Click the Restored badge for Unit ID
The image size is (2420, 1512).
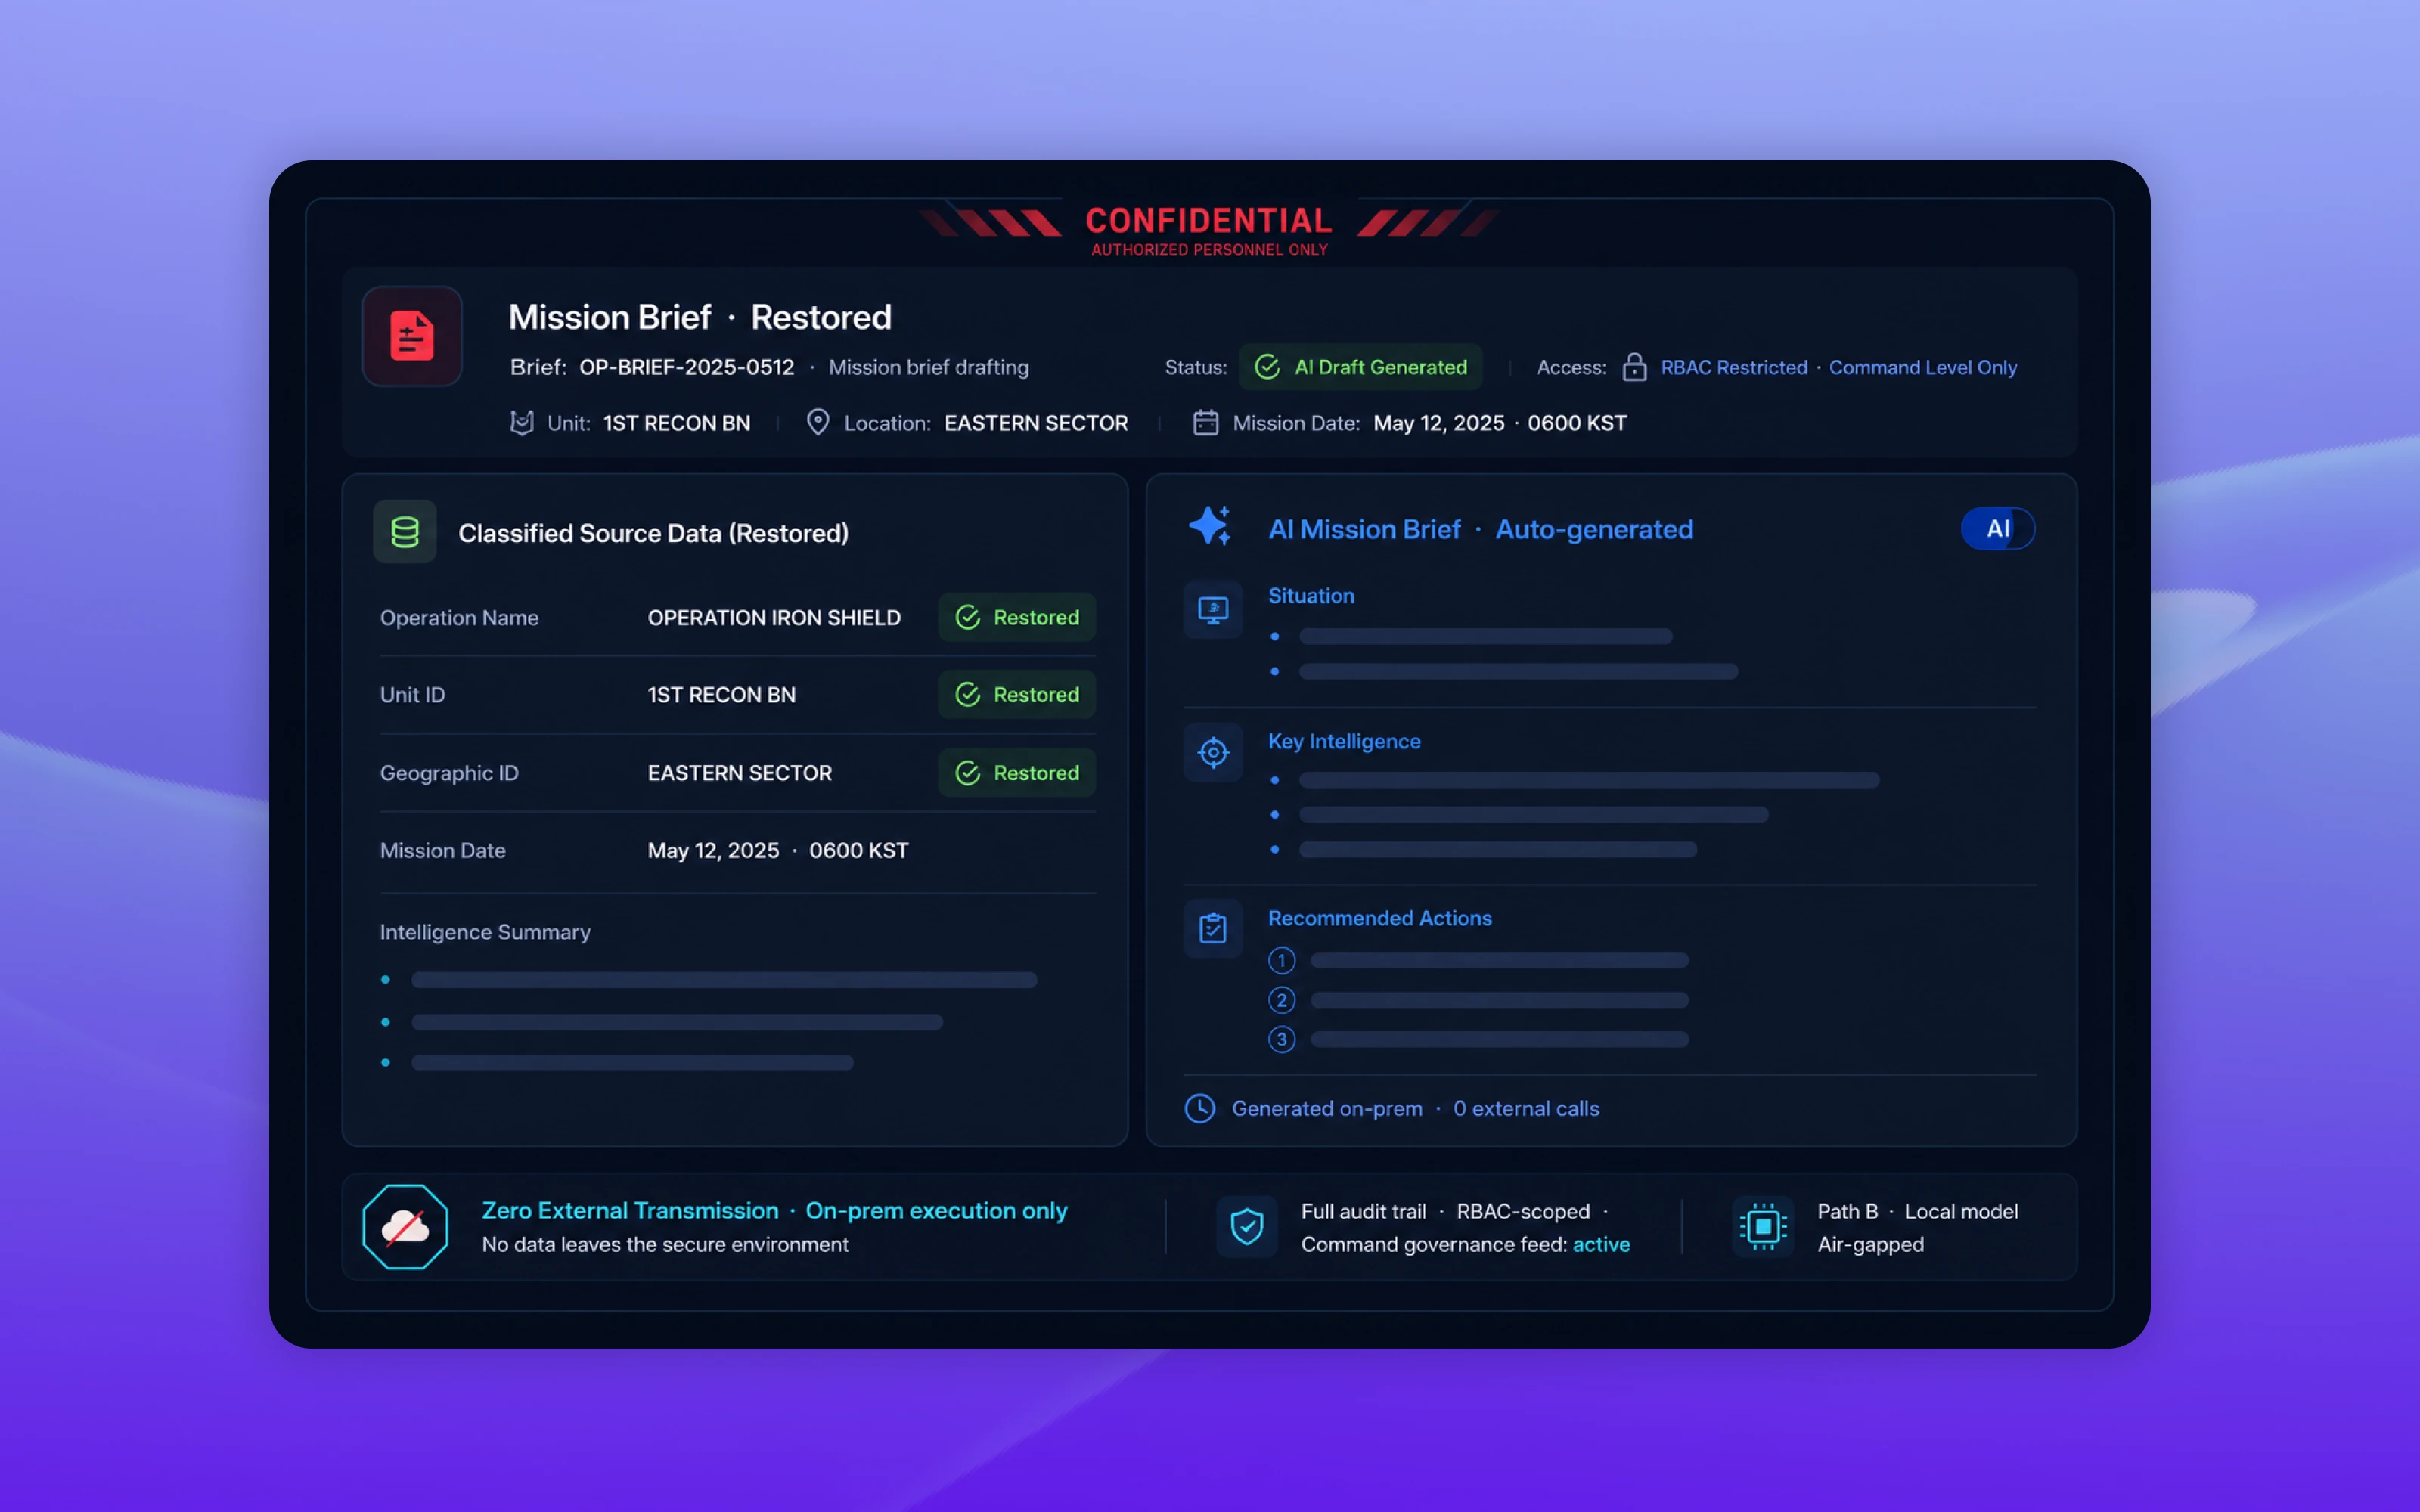(x=1016, y=694)
